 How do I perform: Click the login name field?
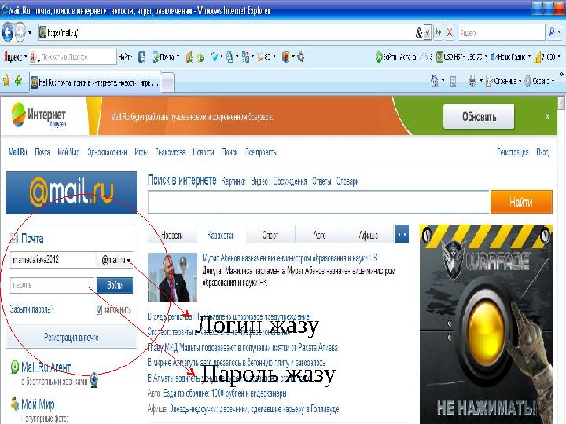click(53, 260)
